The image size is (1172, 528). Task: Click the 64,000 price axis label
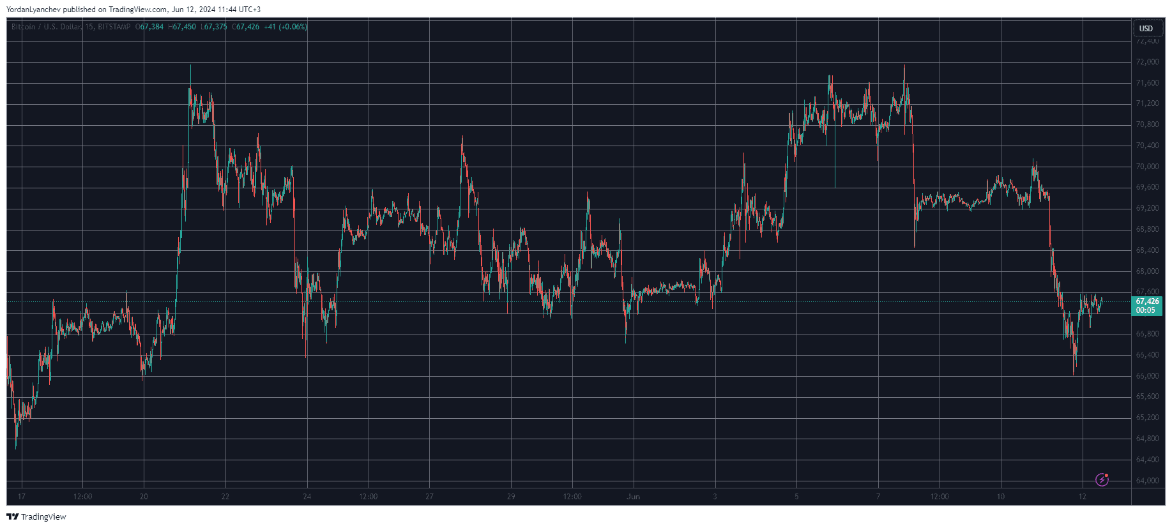click(x=1147, y=481)
